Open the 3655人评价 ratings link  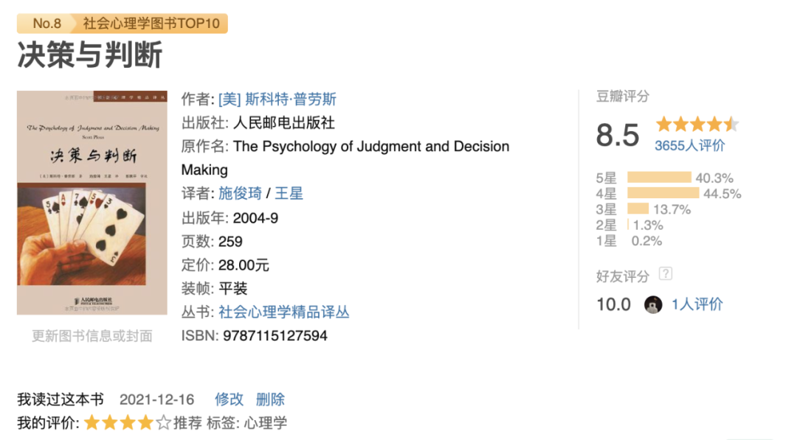(x=690, y=146)
